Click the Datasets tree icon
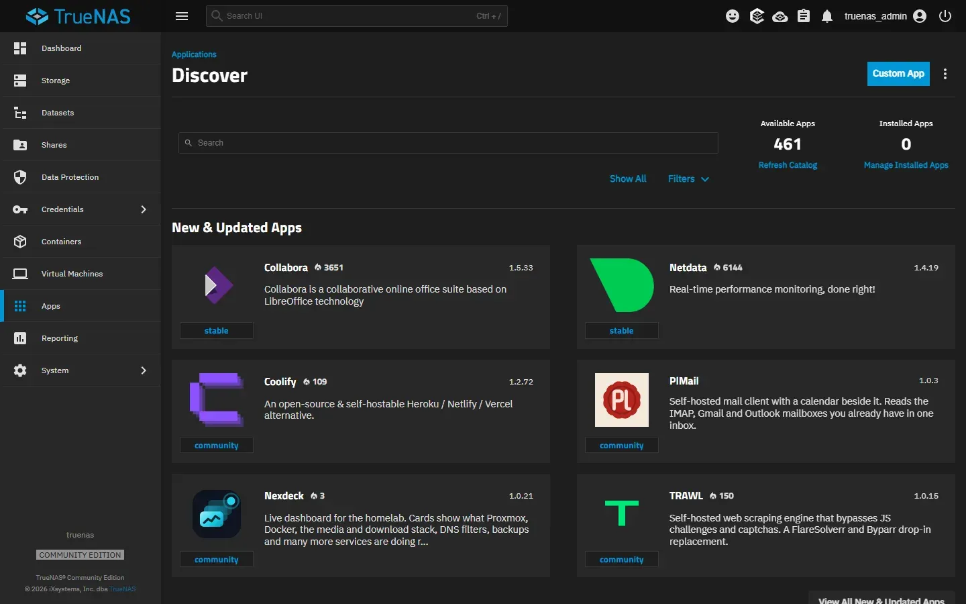 tap(20, 113)
